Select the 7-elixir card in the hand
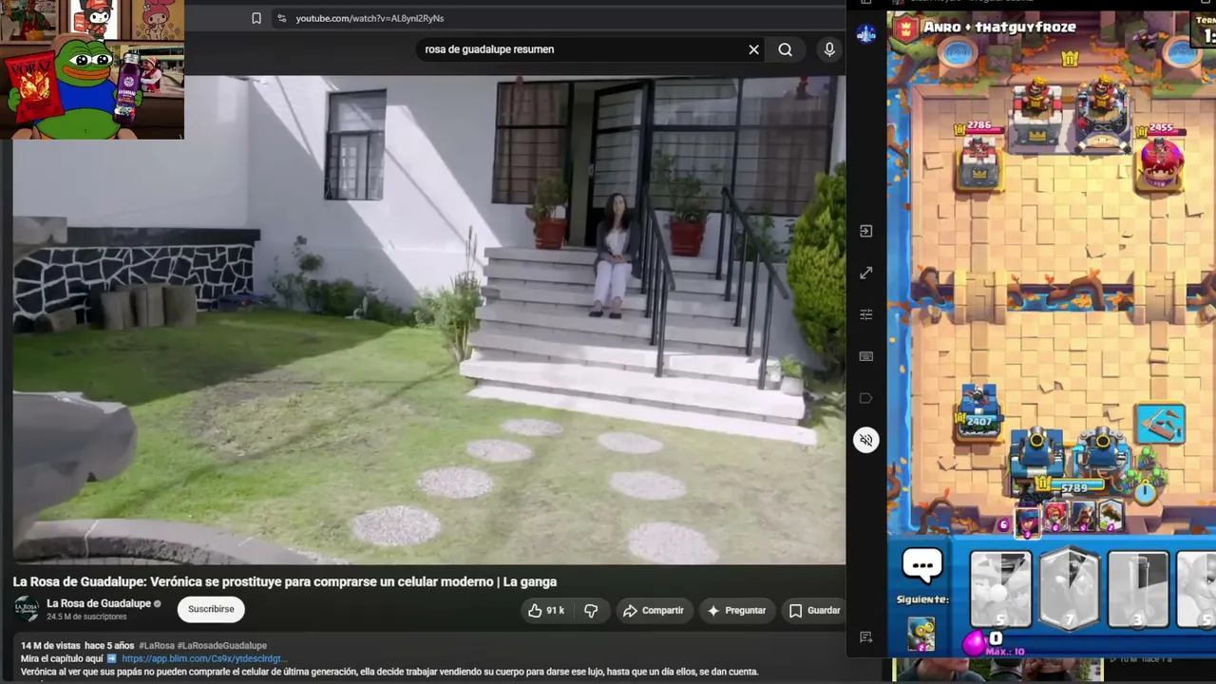Image resolution: width=1216 pixels, height=684 pixels. pos(1070,589)
